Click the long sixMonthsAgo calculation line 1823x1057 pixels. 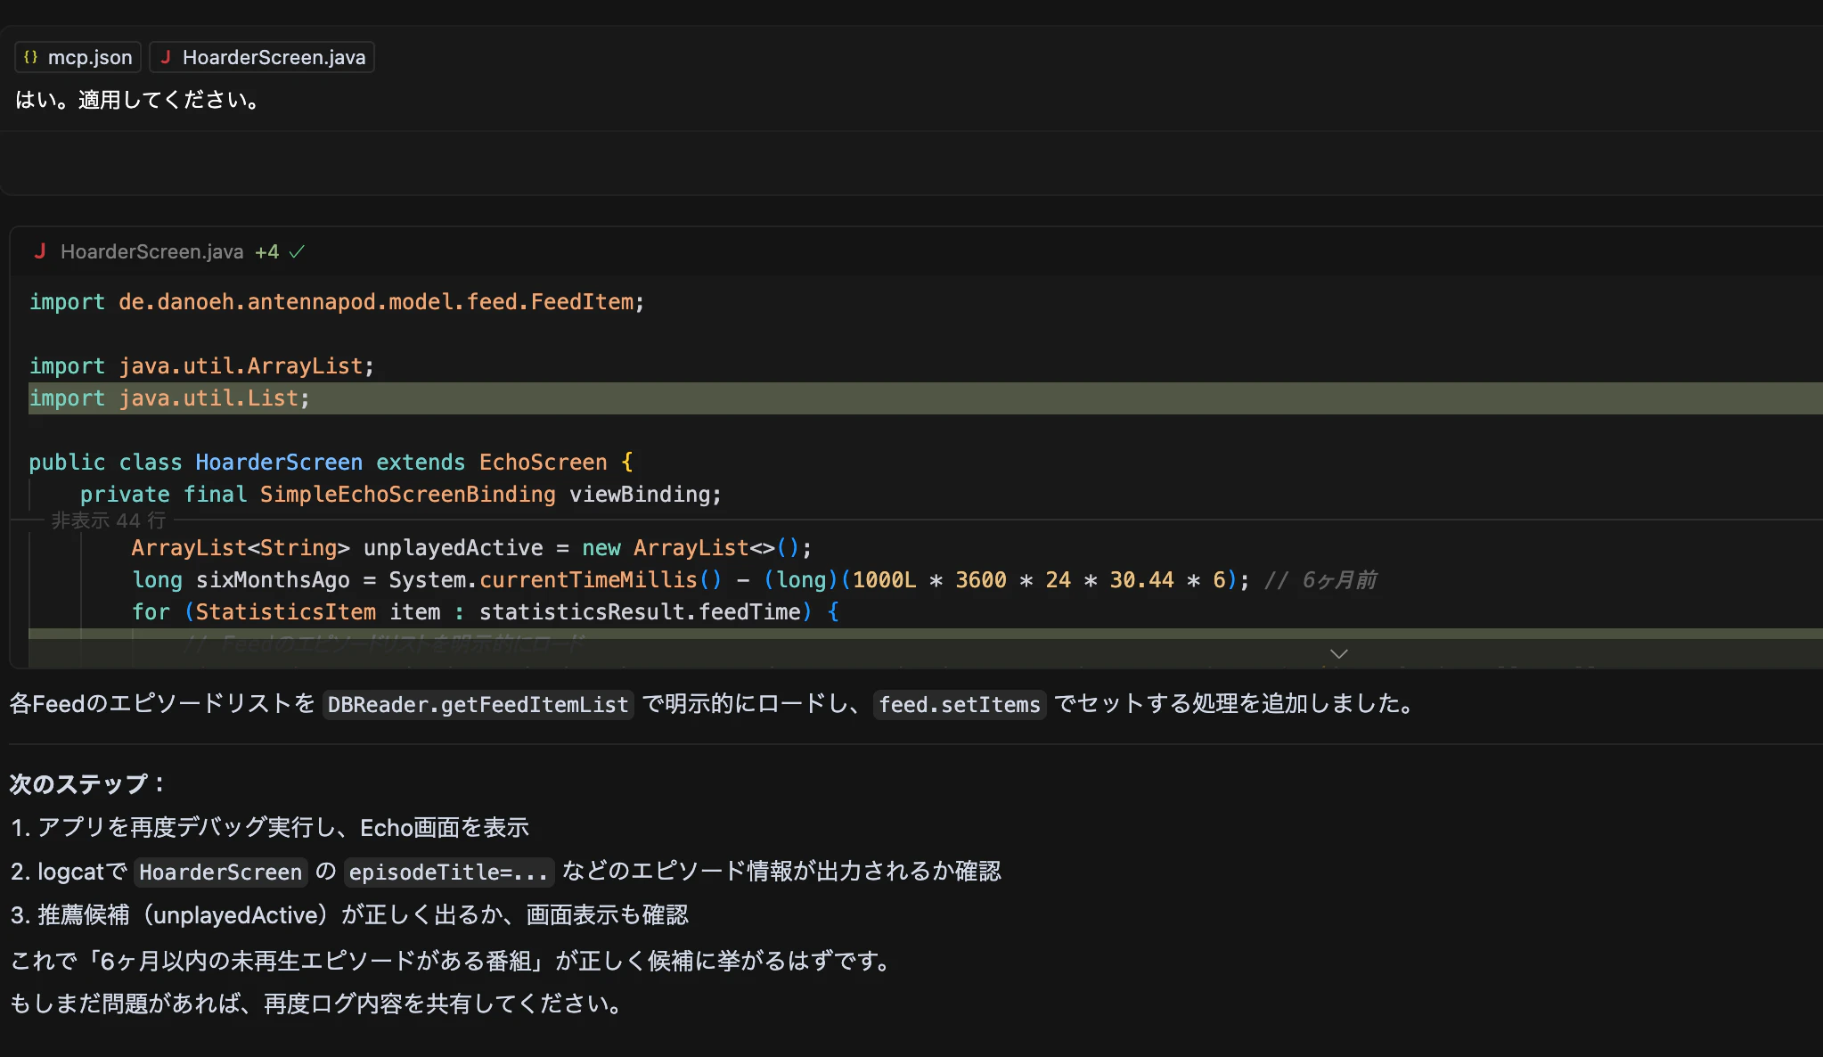click(754, 580)
